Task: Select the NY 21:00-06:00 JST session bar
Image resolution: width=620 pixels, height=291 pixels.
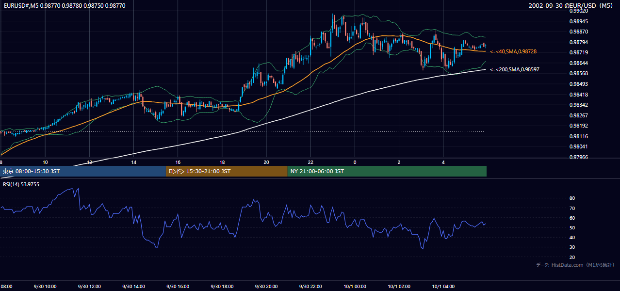Action: click(387, 171)
